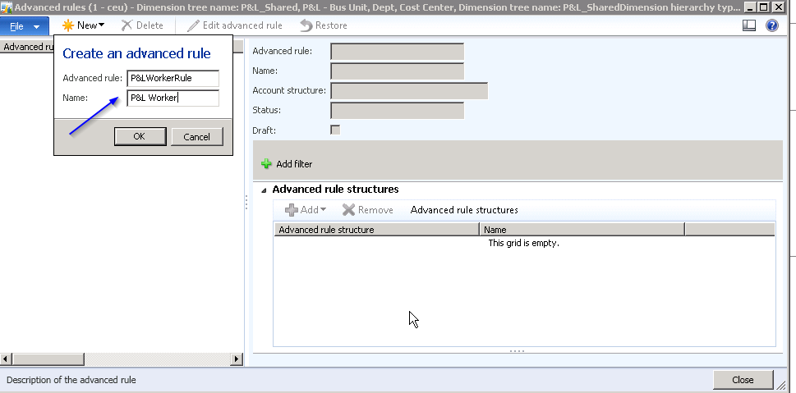The image size is (796, 393).
Task: Click the Delete X icon
Action: coord(127,25)
